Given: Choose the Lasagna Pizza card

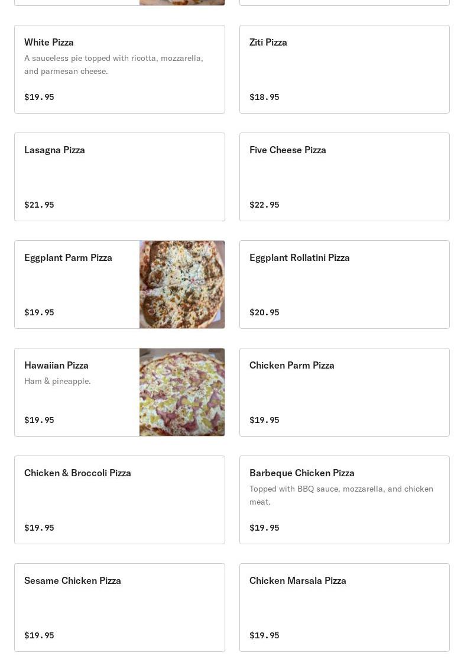Looking at the screenshot, I should pyautogui.click(x=119, y=177).
